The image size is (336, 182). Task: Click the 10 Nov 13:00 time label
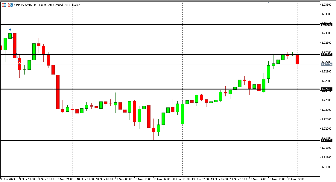tap(143, 179)
